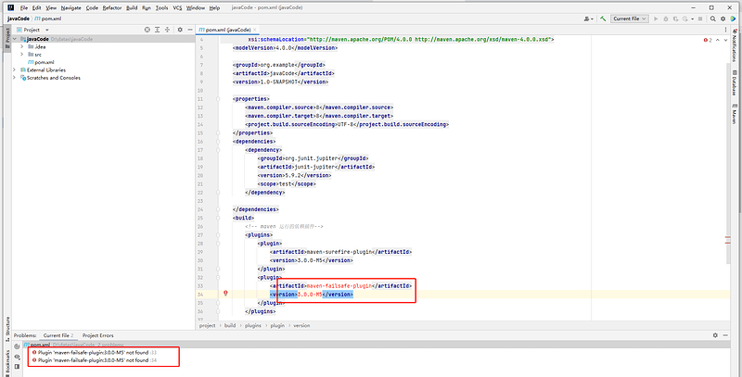This screenshot has height=377, width=742.
Task: Click the reload icon in Problems sidebar
Action: pos(17,346)
